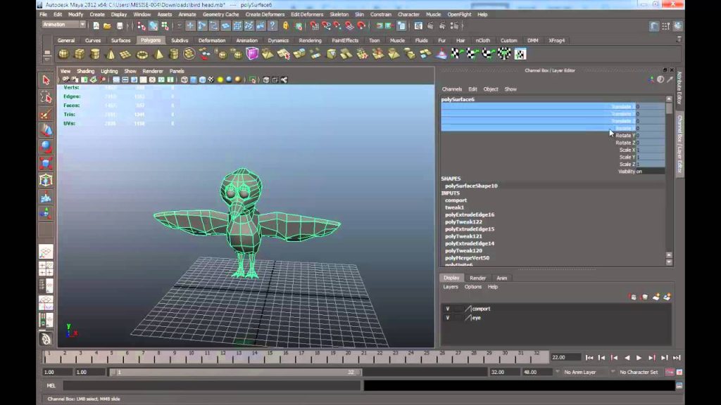
Task: Open the Skeleton menu
Action: pos(339,14)
